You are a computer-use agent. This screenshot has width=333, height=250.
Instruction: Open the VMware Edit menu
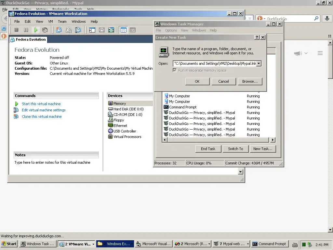28,21
